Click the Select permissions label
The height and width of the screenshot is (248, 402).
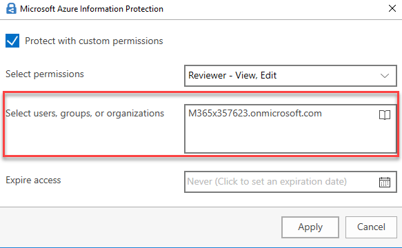coord(45,74)
